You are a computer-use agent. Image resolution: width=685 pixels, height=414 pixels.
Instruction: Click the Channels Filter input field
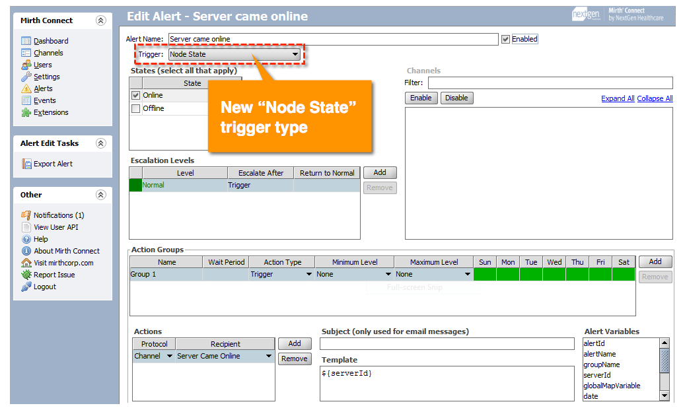550,83
